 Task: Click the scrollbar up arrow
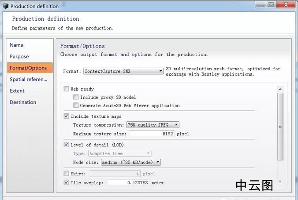[x=280, y=89]
